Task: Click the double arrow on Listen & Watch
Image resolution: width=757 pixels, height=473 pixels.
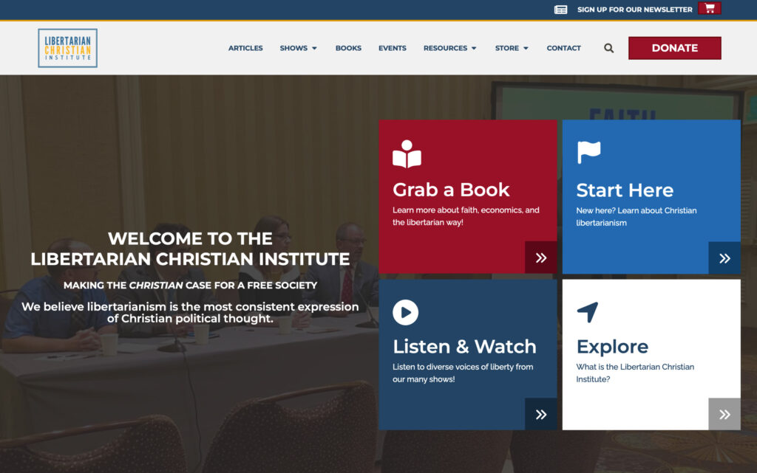Action: (x=540, y=414)
